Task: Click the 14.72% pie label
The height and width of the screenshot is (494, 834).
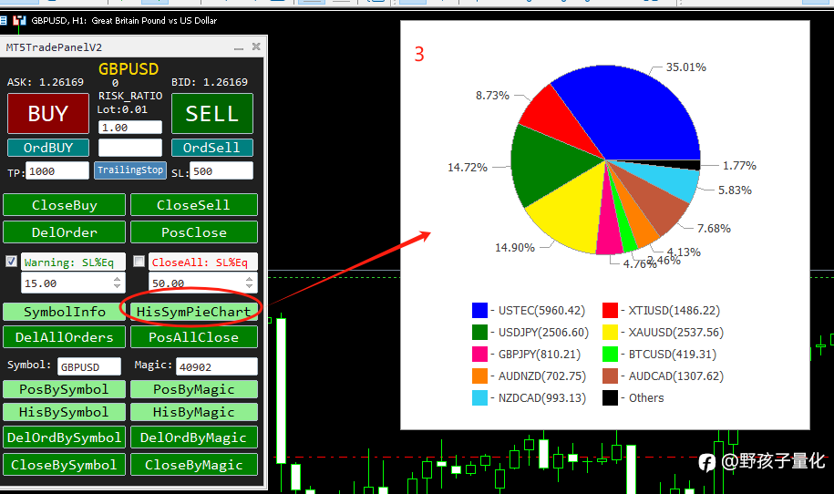Action: coord(468,167)
